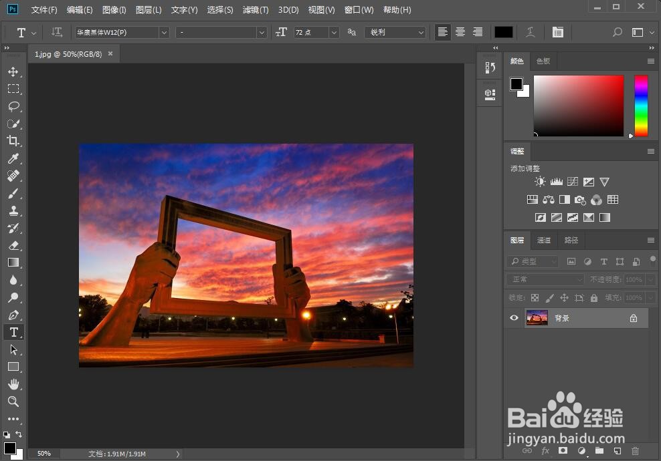Image resolution: width=661 pixels, height=461 pixels.
Task: Select the Quick Selection tool
Action: pyautogui.click(x=13, y=124)
